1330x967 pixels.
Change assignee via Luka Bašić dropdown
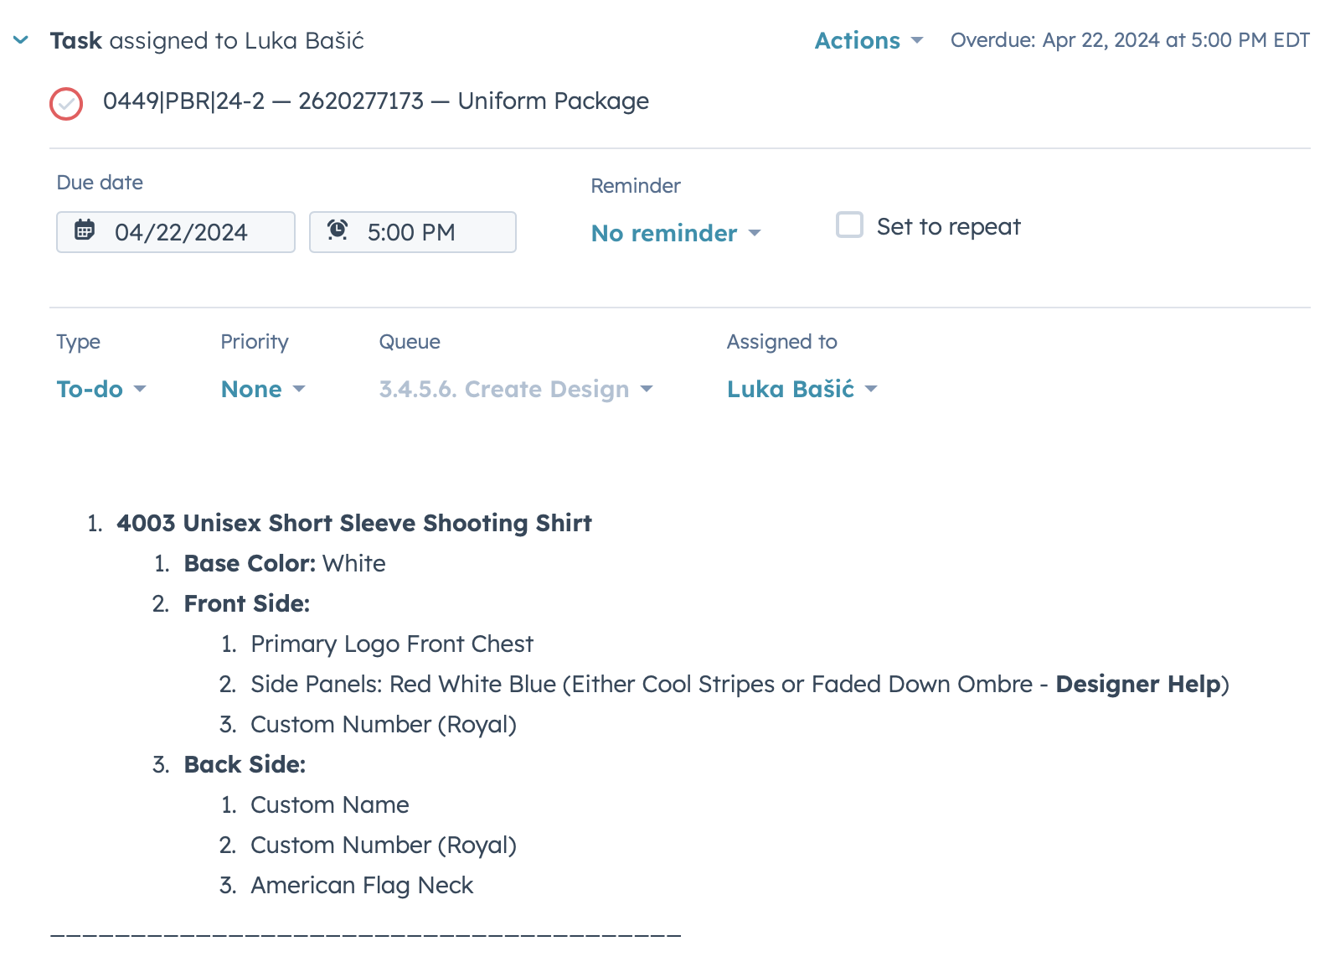pyautogui.click(x=802, y=389)
